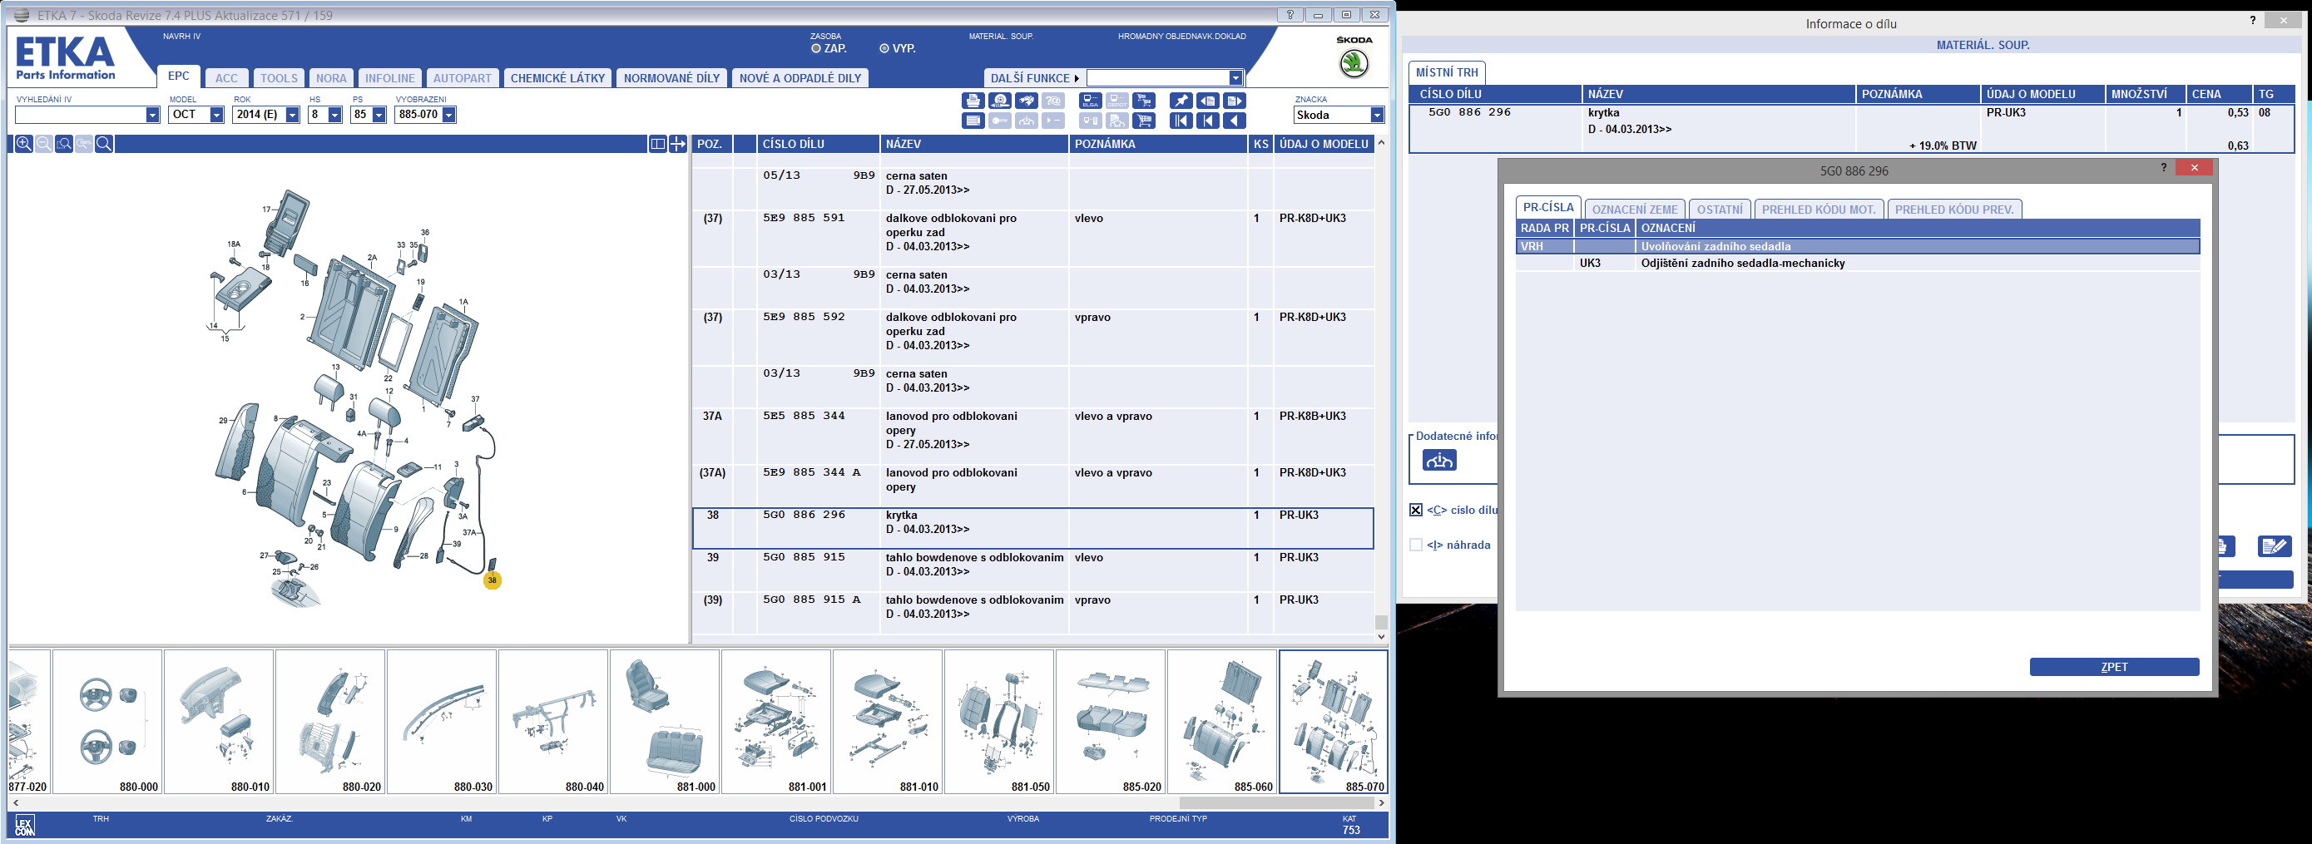Go to the next page document icon

tap(1235, 101)
